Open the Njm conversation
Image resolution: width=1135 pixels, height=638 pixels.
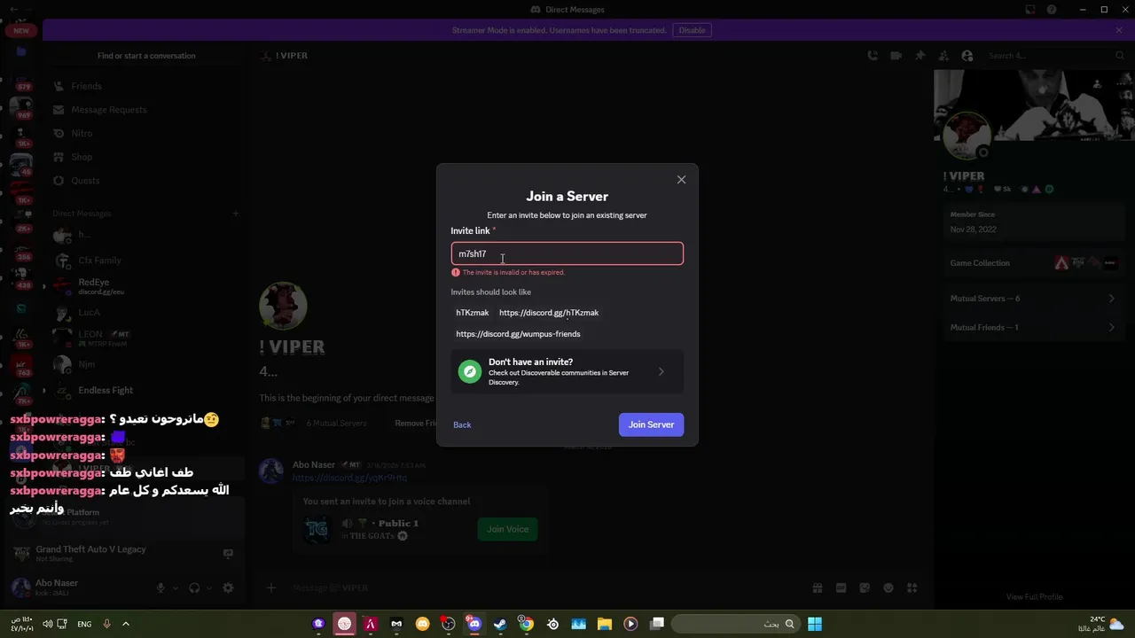pos(146,364)
